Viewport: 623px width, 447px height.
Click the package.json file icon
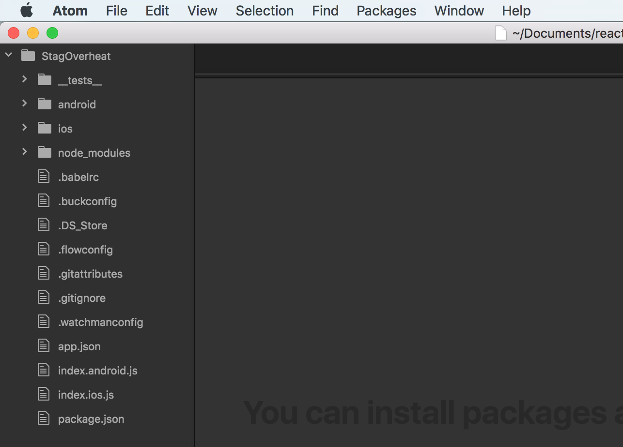coord(44,418)
